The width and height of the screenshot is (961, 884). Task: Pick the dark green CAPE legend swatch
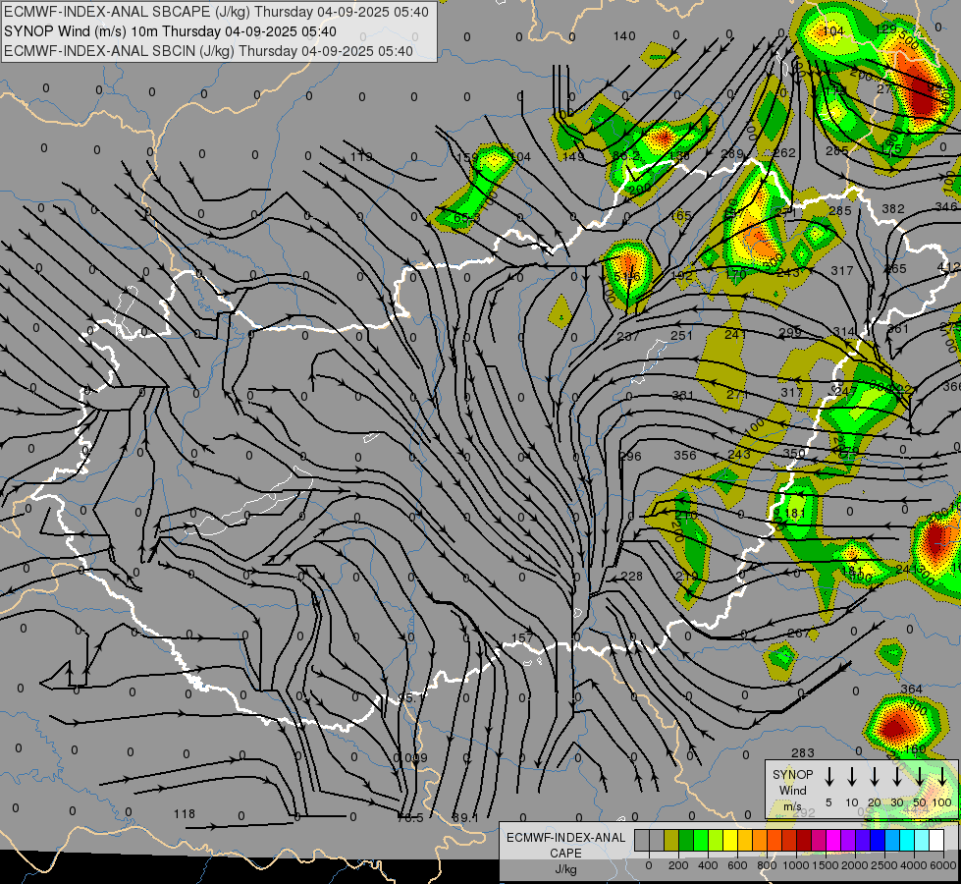(686, 841)
